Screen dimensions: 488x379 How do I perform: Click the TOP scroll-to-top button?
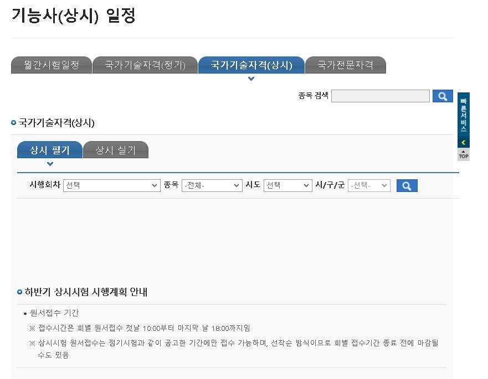[464, 154]
